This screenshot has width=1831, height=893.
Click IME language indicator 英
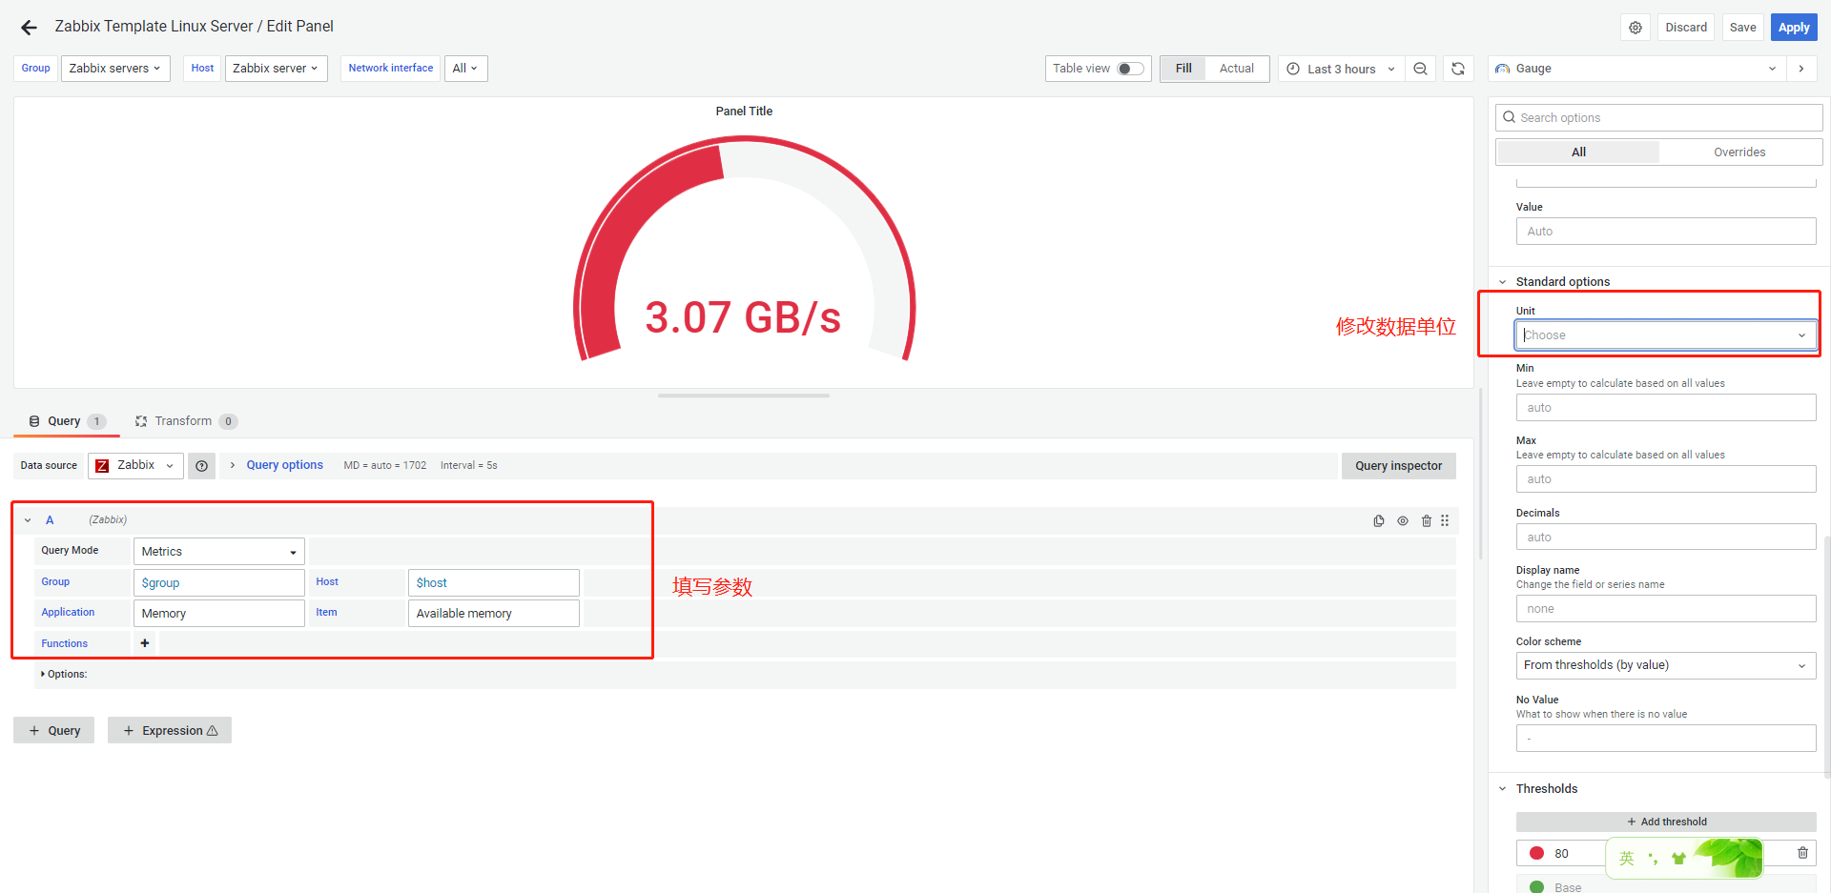1627,858
